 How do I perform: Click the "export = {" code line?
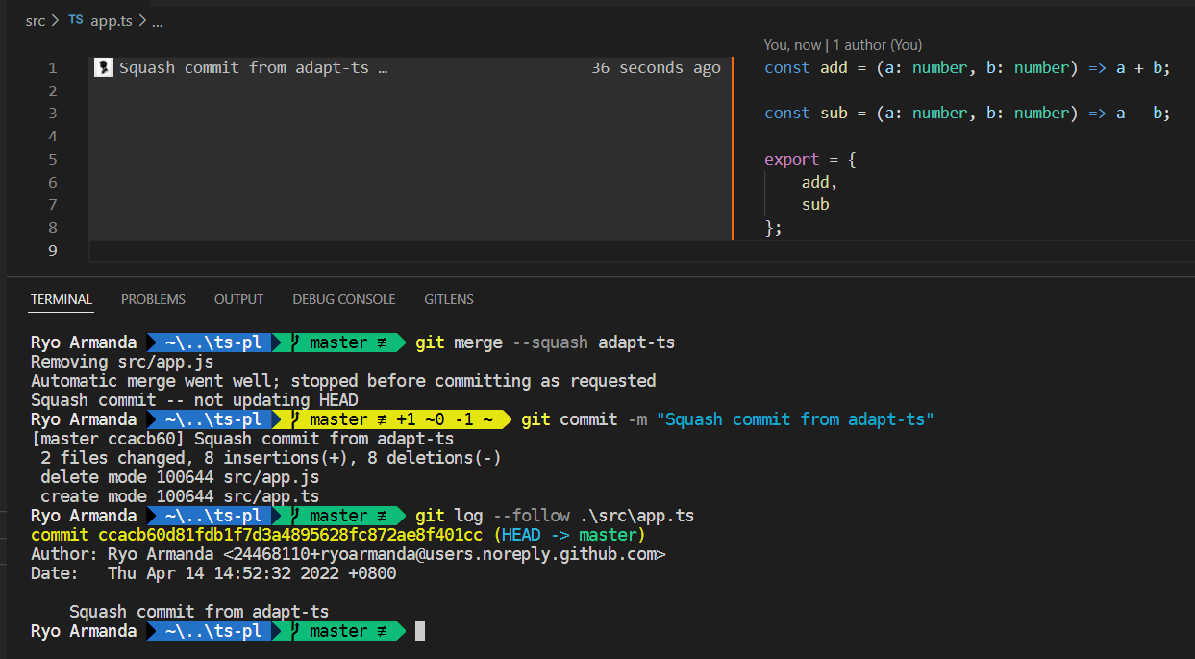click(x=809, y=159)
